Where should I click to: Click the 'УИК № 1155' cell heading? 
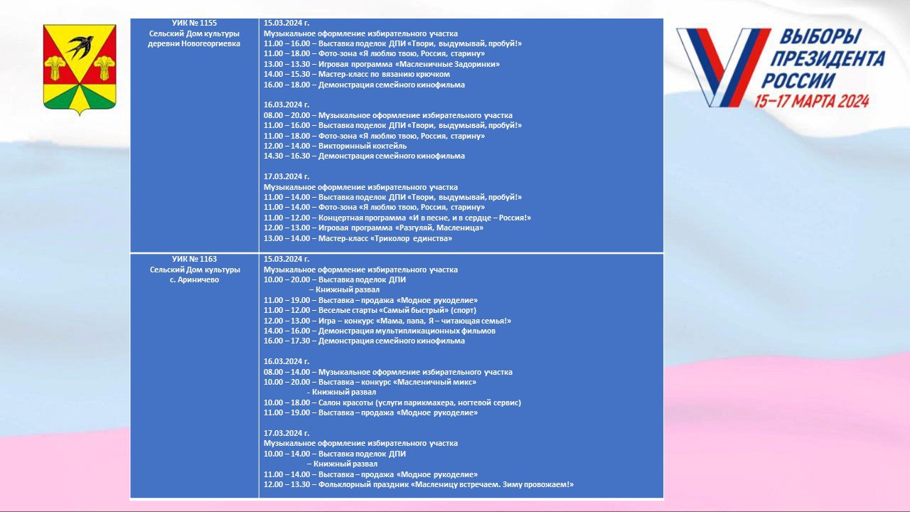coord(195,23)
